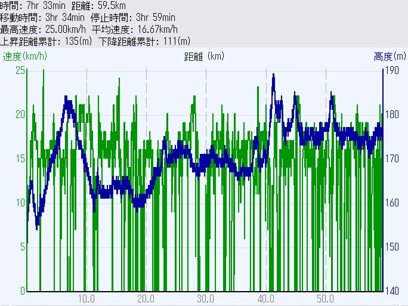This screenshot has width=408, height=306.
Task: Click the 50.0 distance axis tick label
Action: (326, 298)
